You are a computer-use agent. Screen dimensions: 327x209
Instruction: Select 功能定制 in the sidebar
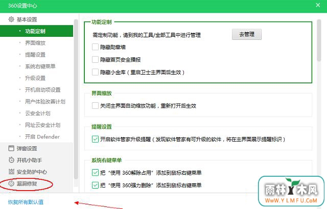click(x=36, y=31)
